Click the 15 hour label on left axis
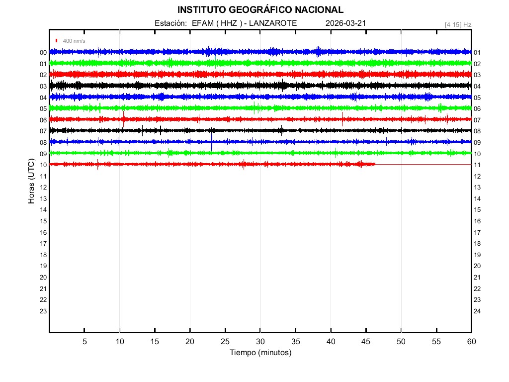The width and height of the screenshot is (509, 382). [43, 221]
